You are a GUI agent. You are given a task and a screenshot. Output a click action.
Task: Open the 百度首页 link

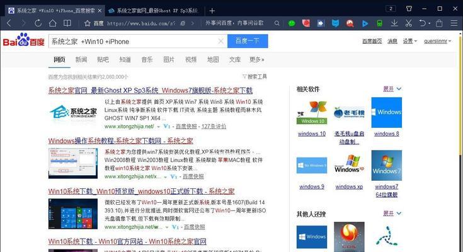[372, 41]
